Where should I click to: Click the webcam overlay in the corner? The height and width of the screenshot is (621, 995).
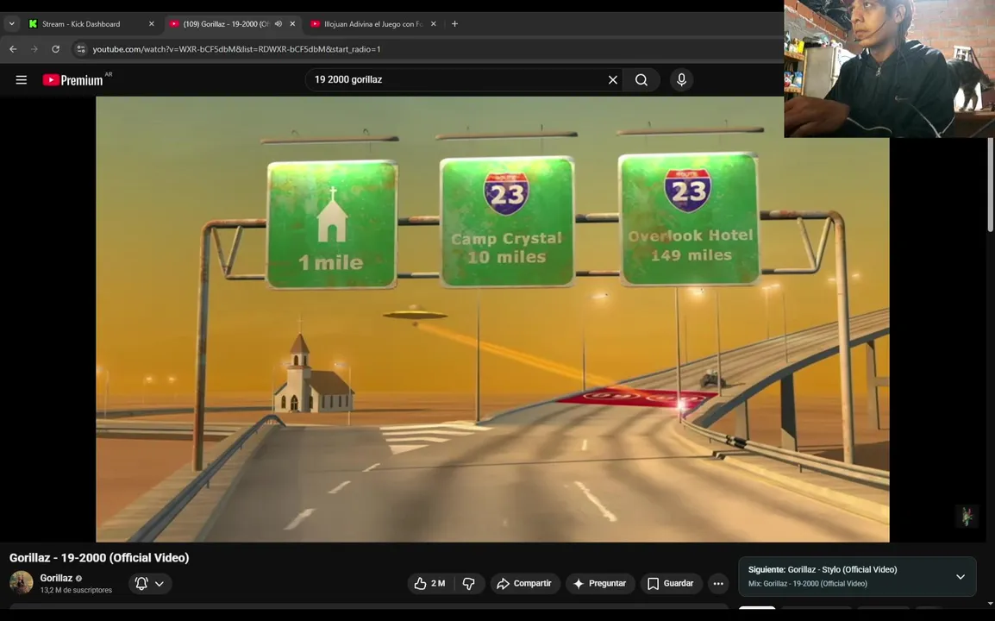(x=889, y=69)
